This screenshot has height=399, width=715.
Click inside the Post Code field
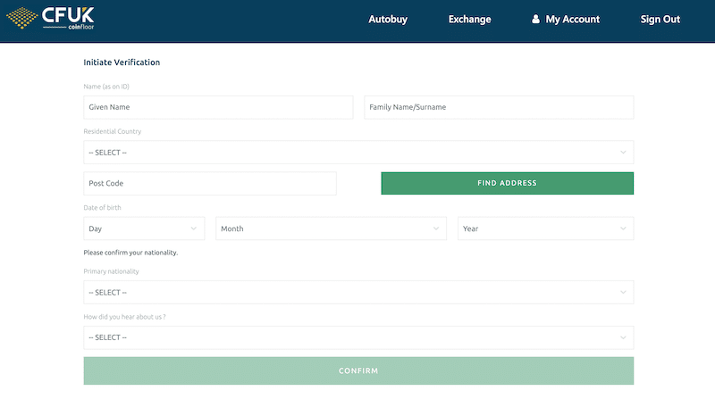point(210,184)
